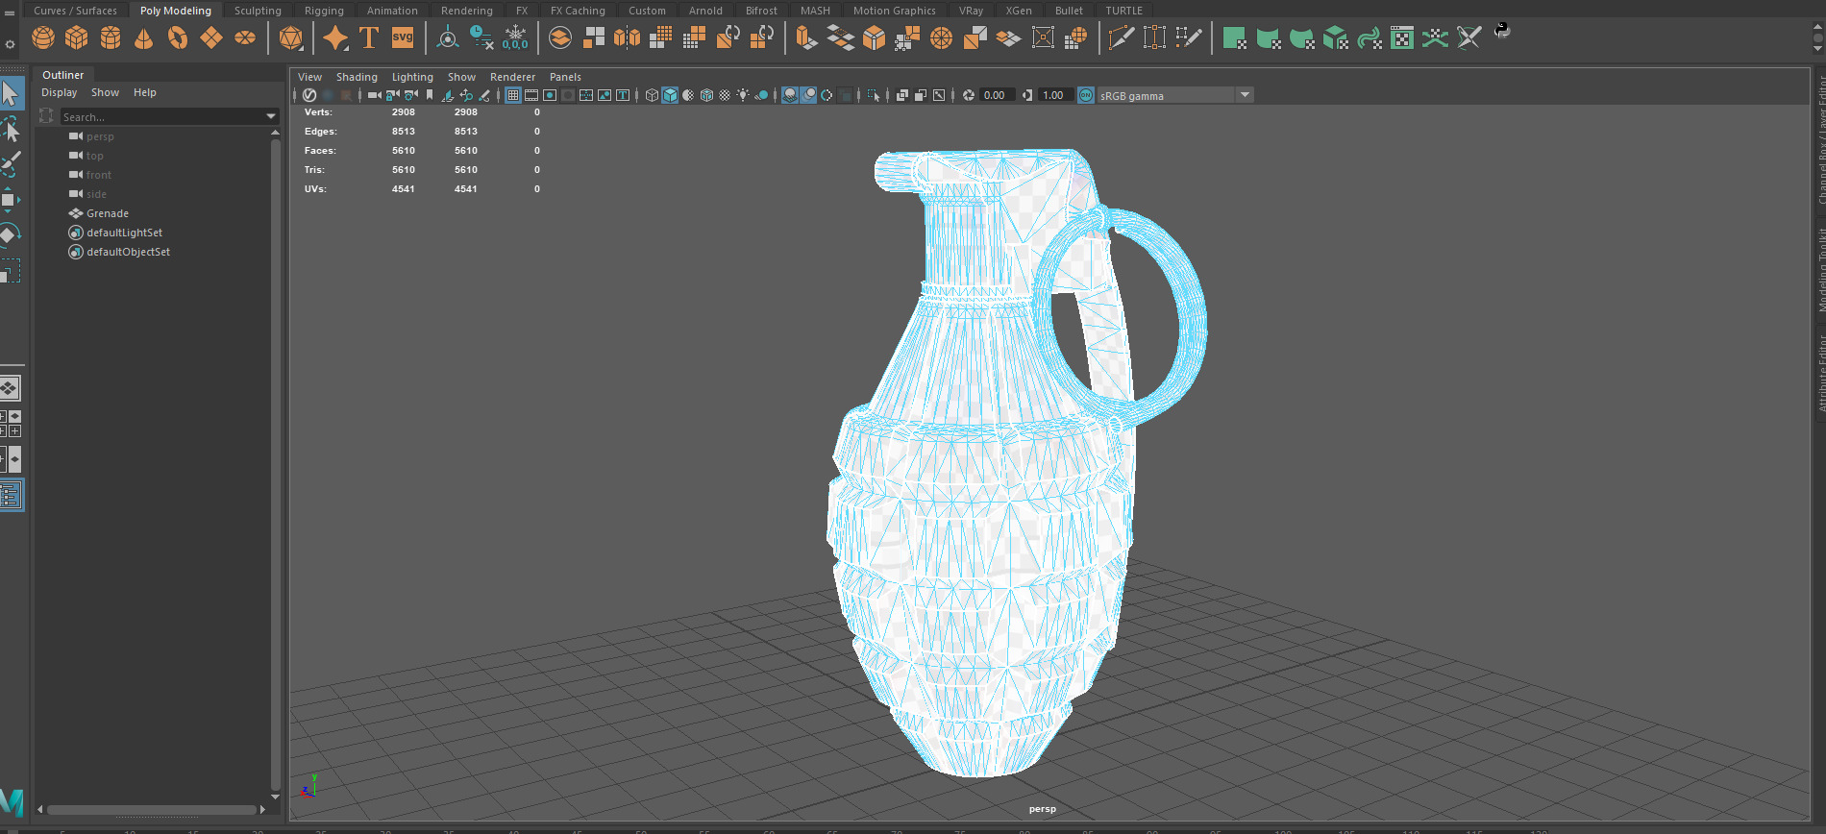The height and width of the screenshot is (834, 1826).
Task: Toggle view transform ON button
Action: coord(1086,95)
